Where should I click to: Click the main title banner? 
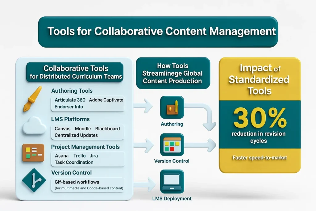(158, 32)
